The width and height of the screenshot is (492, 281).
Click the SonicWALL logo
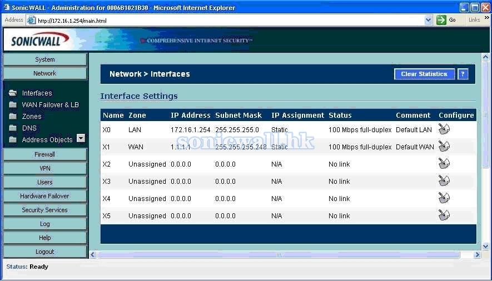[40, 40]
